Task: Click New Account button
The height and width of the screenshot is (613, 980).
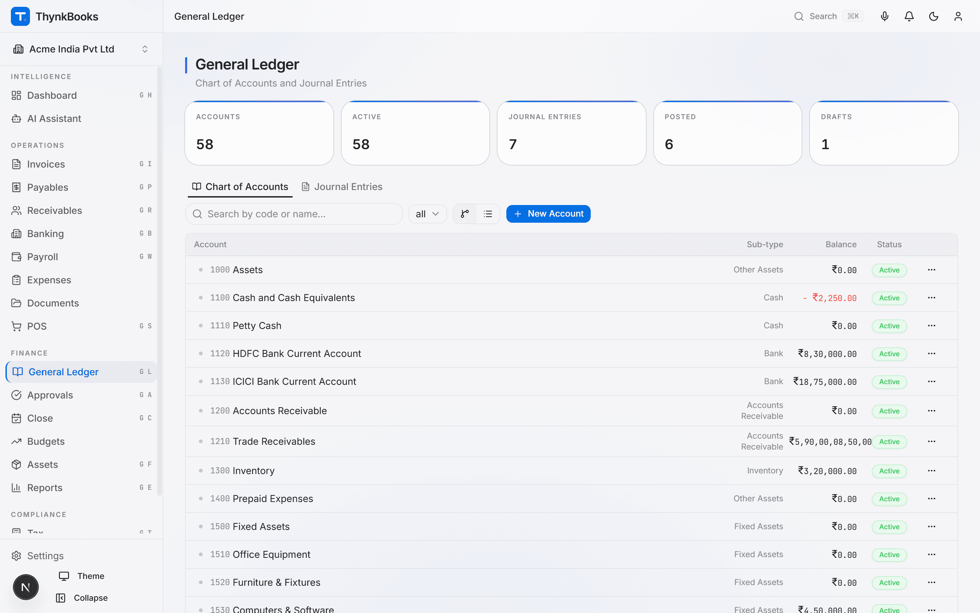Action: coord(548,214)
